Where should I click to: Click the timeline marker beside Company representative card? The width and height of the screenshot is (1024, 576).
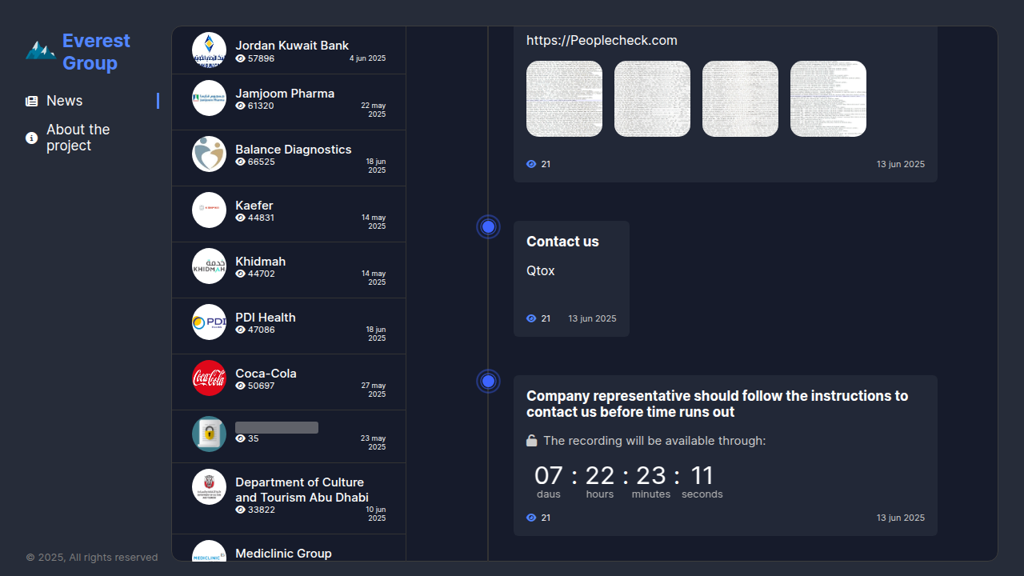pos(488,381)
